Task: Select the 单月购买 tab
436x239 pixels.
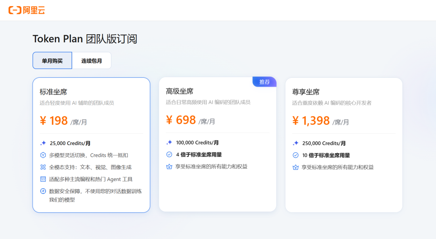Action: click(x=52, y=60)
